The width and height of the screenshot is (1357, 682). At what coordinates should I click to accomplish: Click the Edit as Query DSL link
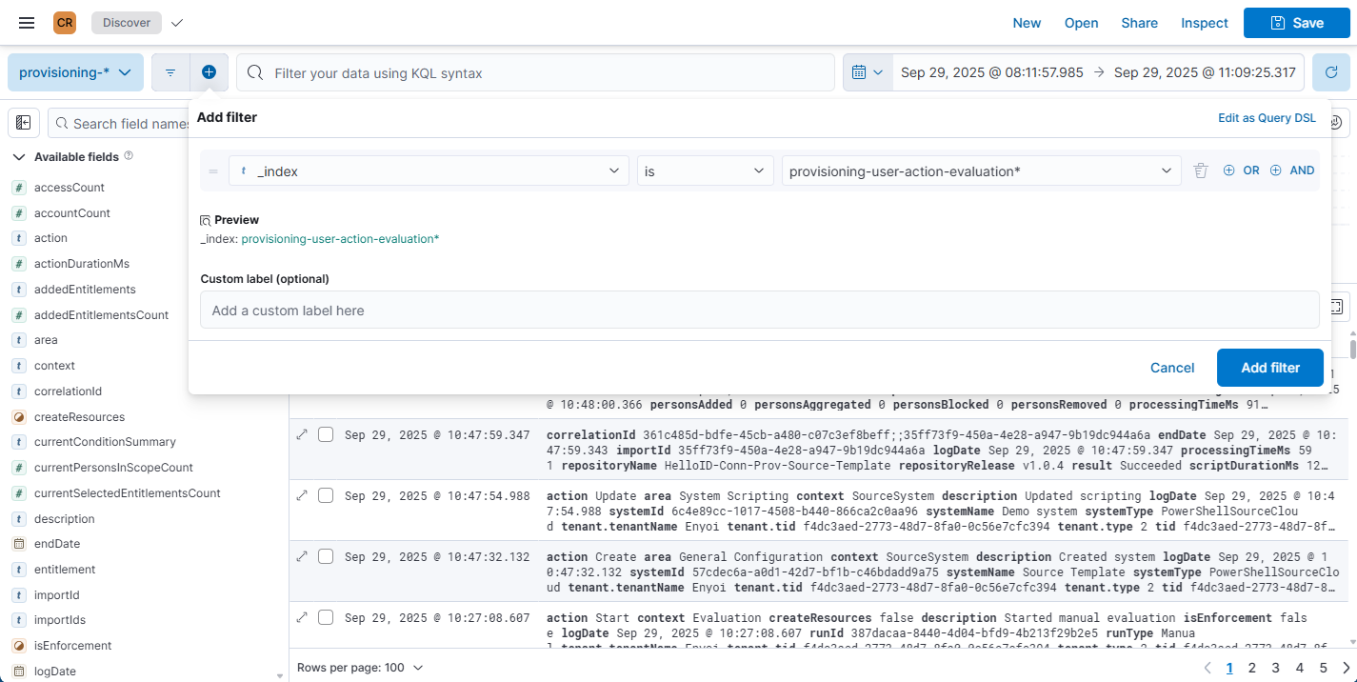pyautogui.click(x=1267, y=118)
